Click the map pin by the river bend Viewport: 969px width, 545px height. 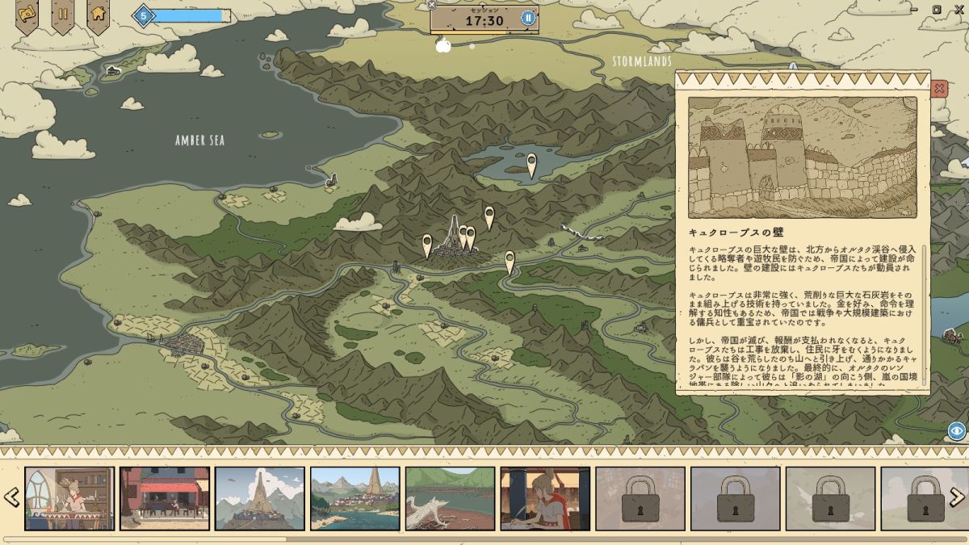coord(510,260)
